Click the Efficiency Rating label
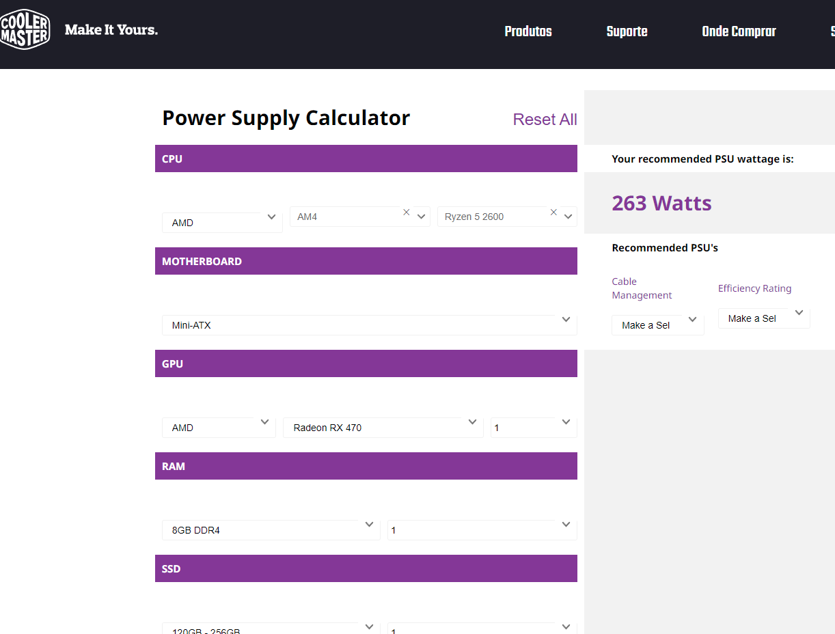 pyautogui.click(x=754, y=288)
